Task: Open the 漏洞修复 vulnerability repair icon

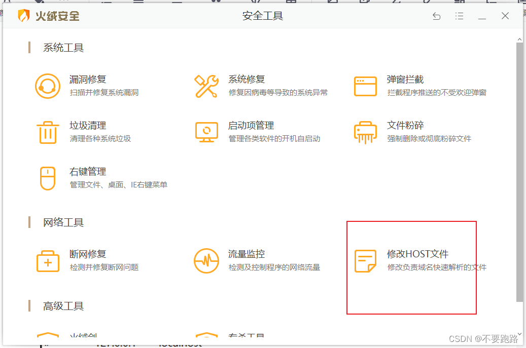Action: (x=48, y=86)
